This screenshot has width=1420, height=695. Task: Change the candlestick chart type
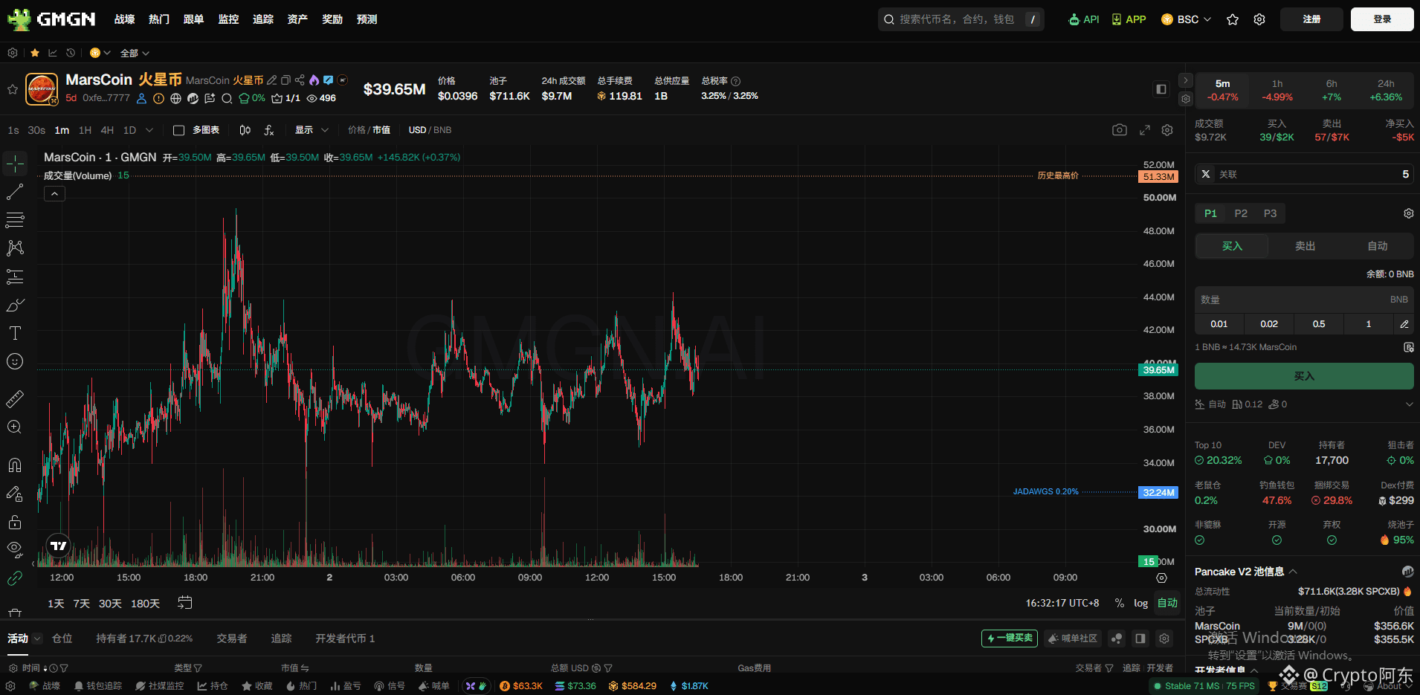pyautogui.click(x=245, y=130)
